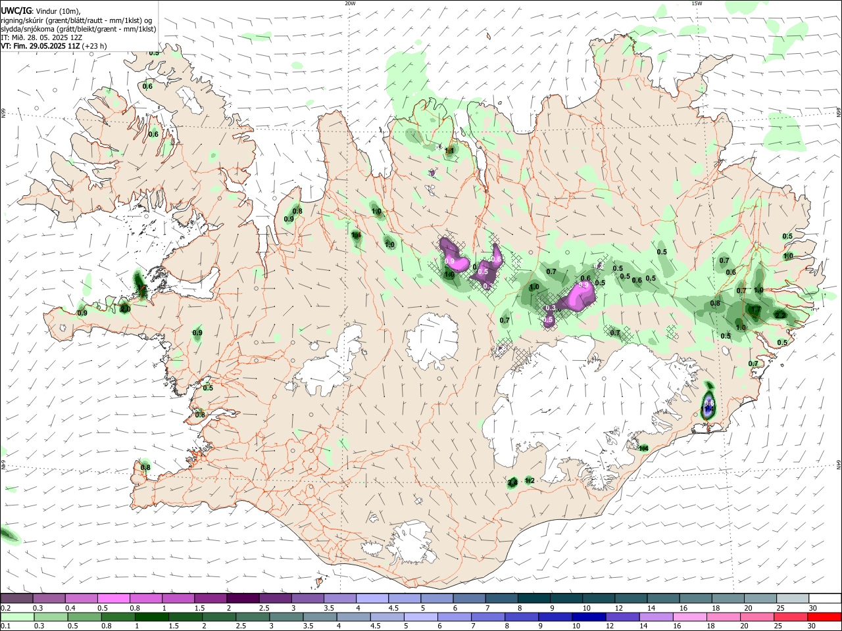Click the '15W' longitude label

[x=697, y=3]
